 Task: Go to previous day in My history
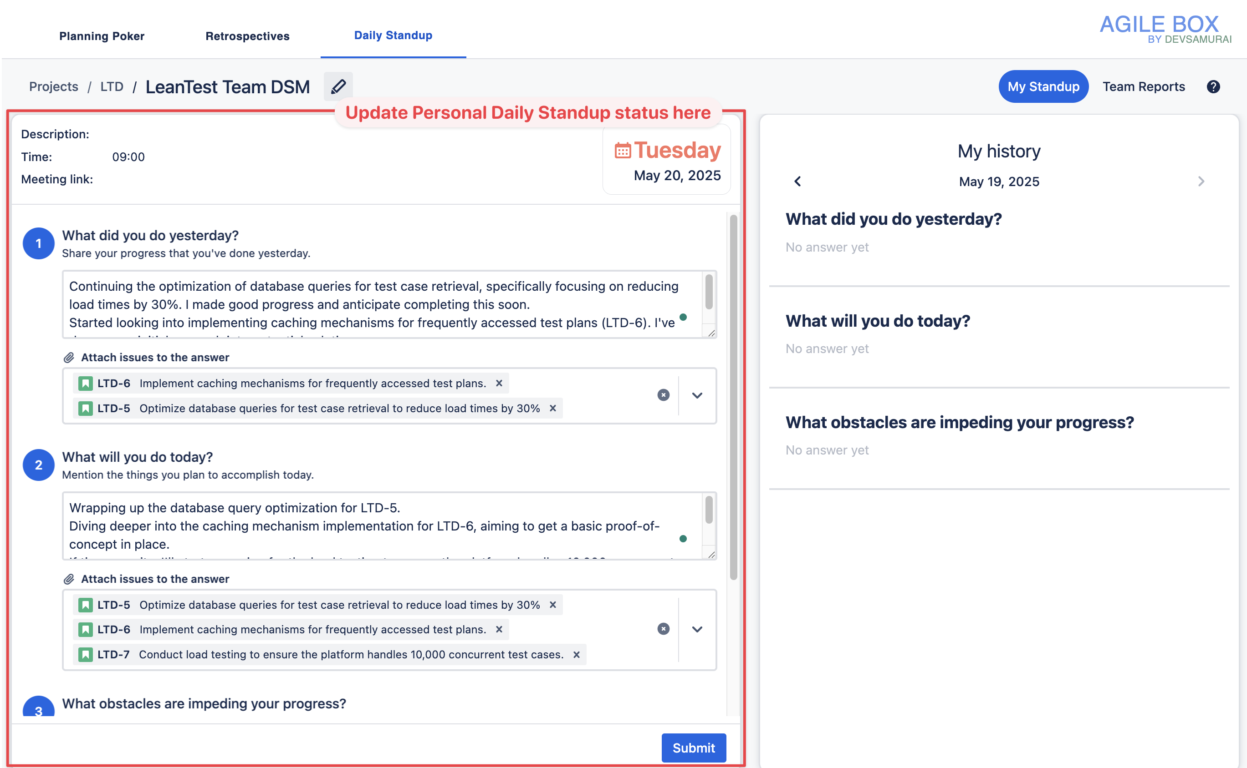click(x=797, y=182)
